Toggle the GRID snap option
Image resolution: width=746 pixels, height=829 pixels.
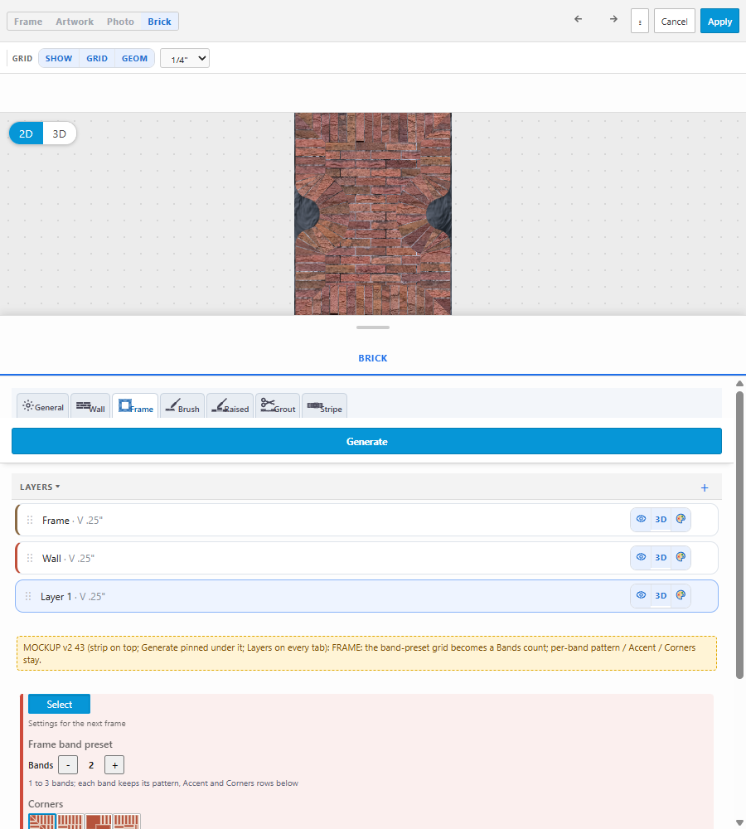(x=97, y=58)
